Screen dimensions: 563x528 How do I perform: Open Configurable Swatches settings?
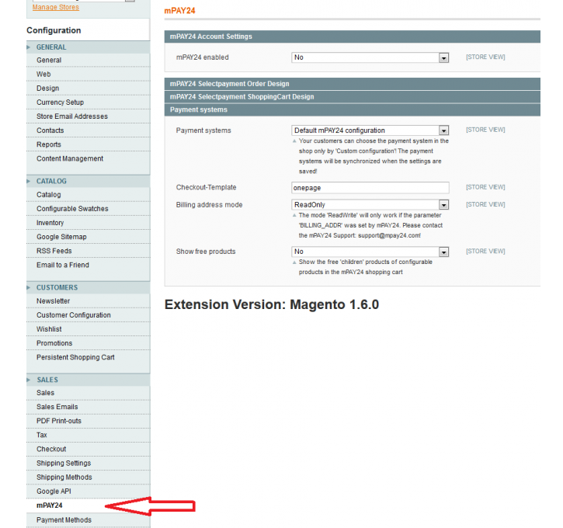click(x=88, y=209)
